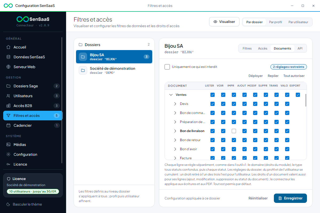Click the folder icon of Bijou SA

coord(83,57)
